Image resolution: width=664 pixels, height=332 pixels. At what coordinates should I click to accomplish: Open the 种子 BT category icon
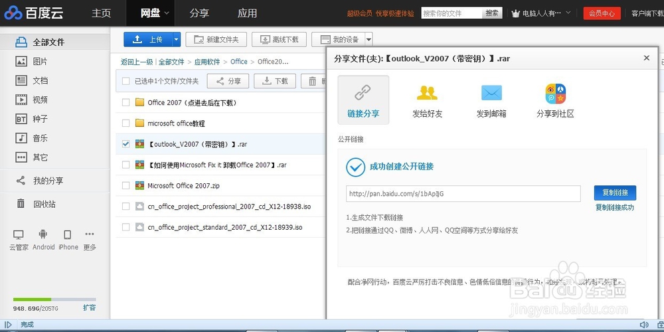[21, 119]
